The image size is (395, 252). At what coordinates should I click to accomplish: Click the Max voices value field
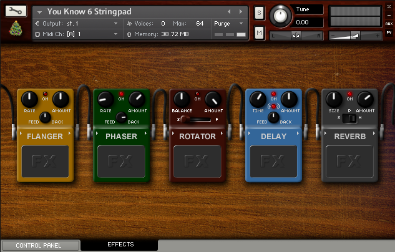pyautogui.click(x=199, y=23)
